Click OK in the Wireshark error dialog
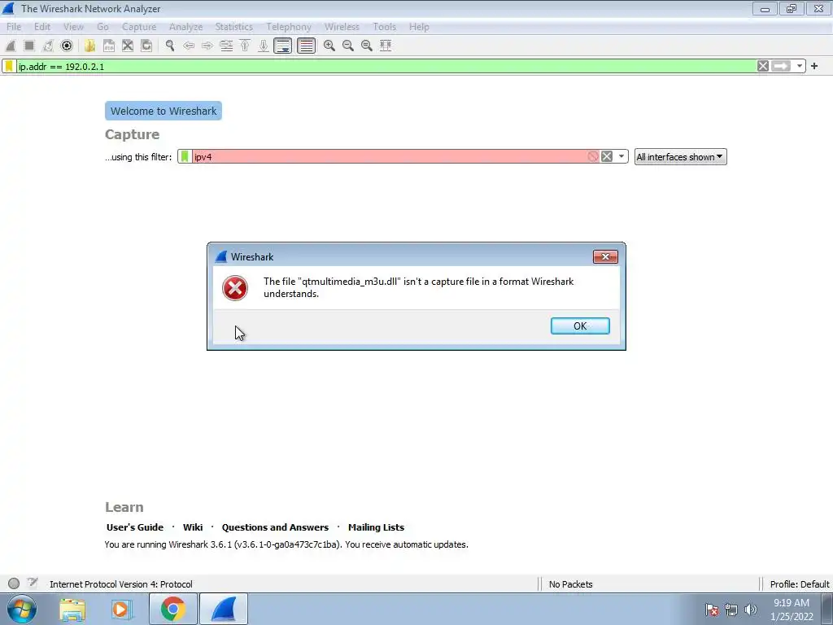Viewport: 833px width, 625px height. [580, 326]
